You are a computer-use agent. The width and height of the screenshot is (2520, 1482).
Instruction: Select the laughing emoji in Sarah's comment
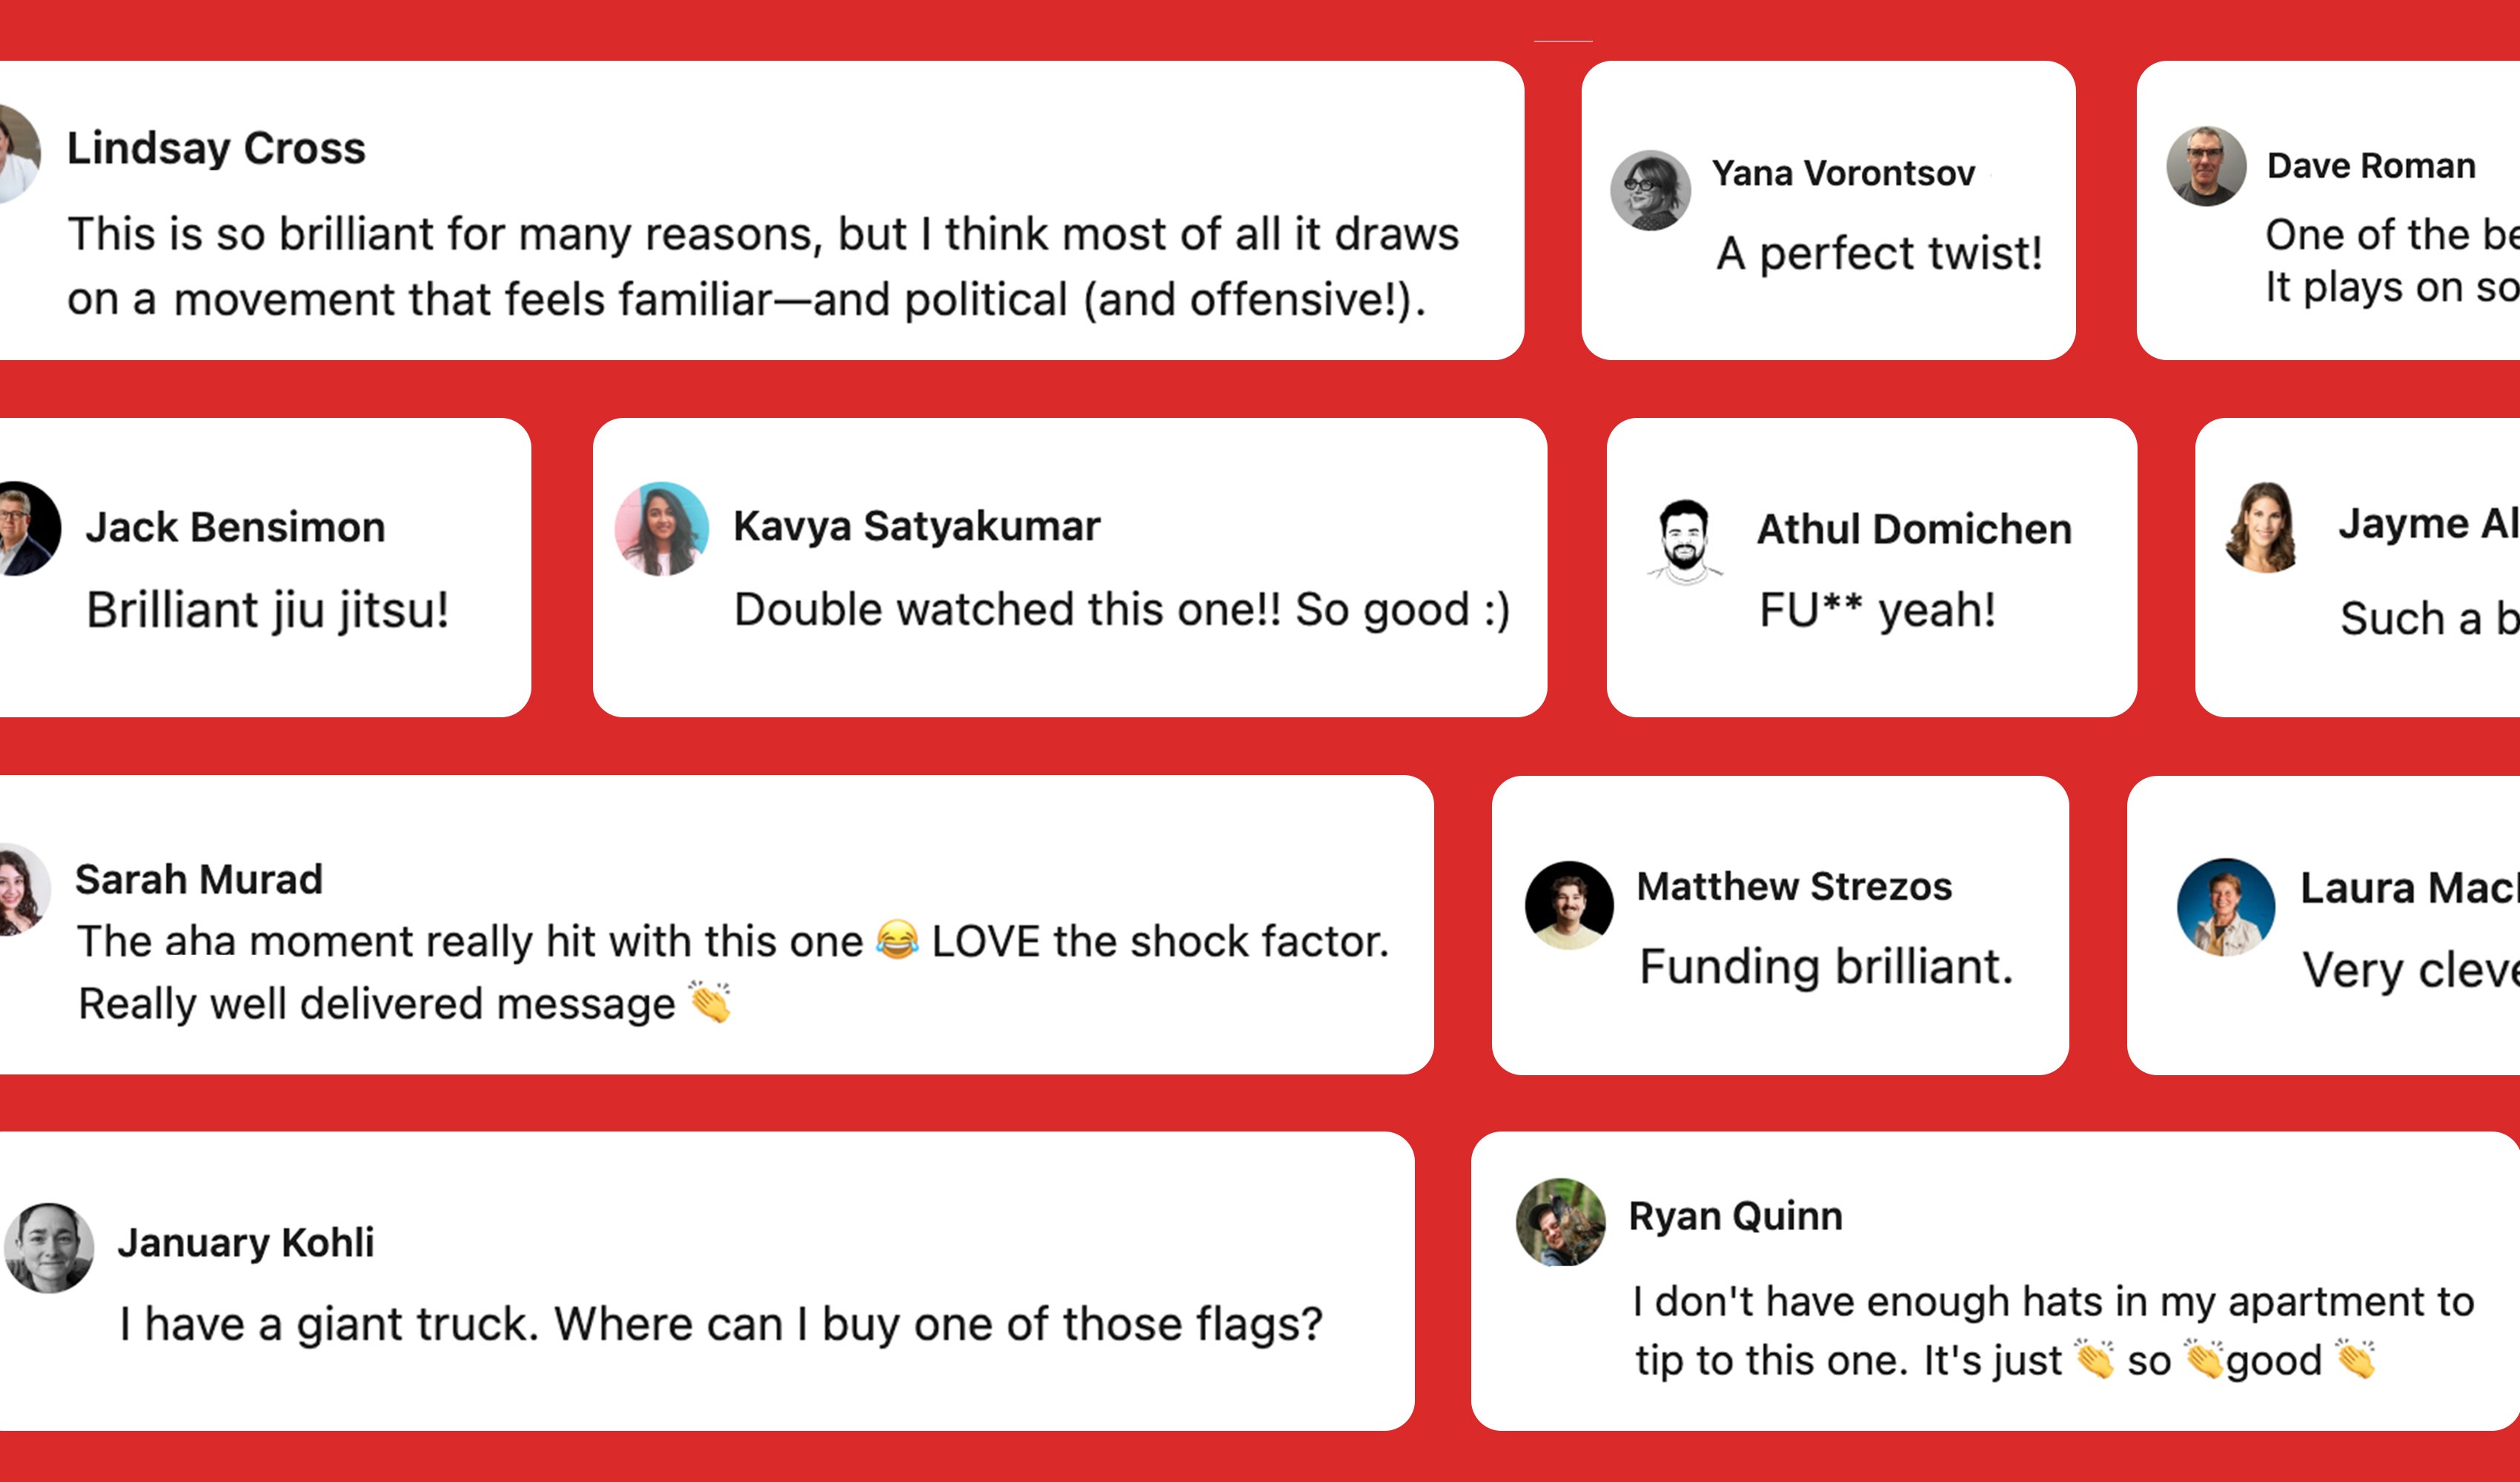pos(897,940)
